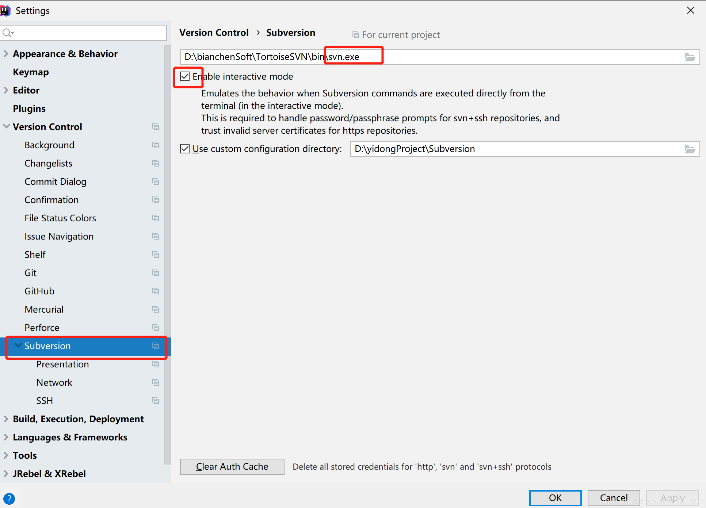Uncheck Use custom configuration directory
The height and width of the screenshot is (508, 706).
pos(185,149)
